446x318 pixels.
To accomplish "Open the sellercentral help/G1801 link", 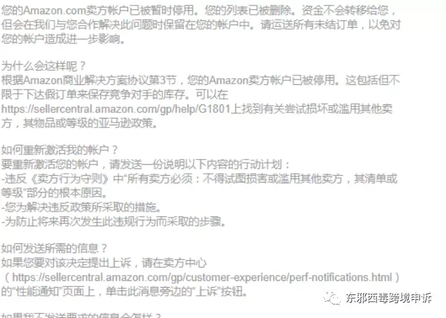I will (115, 109).
